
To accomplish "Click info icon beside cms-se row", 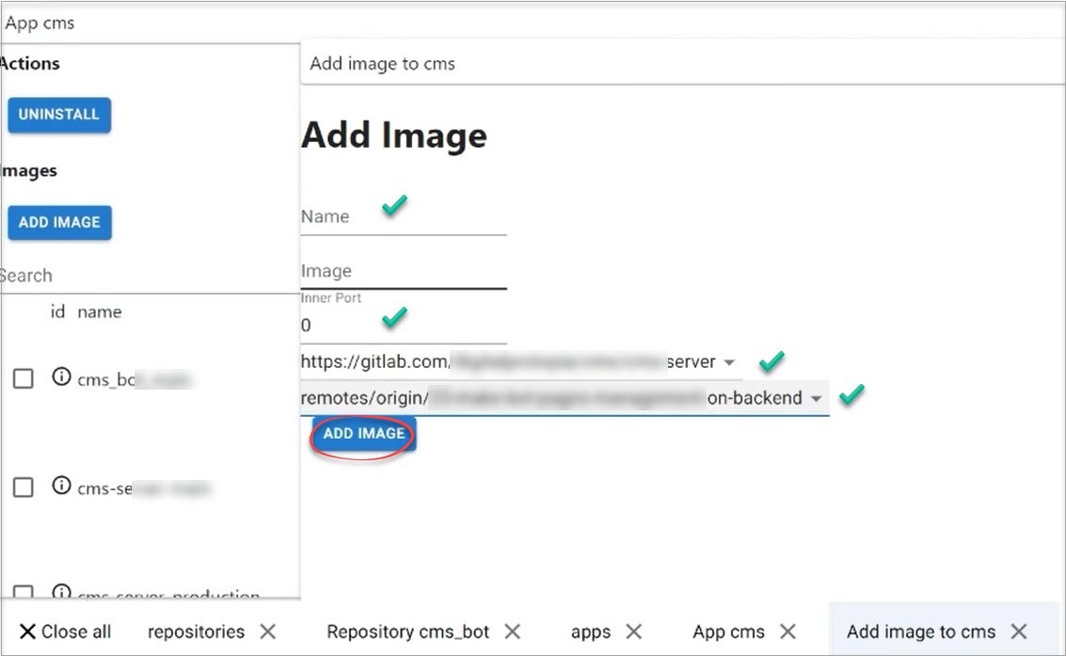I will pos(61,486).
